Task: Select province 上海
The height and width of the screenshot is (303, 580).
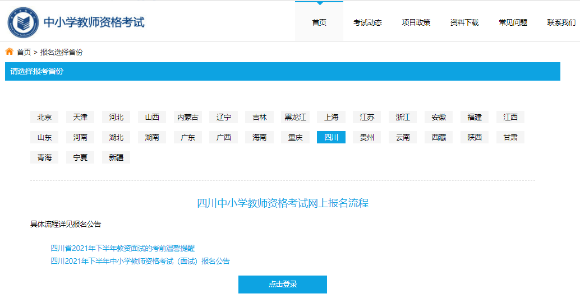Action: 332,117
